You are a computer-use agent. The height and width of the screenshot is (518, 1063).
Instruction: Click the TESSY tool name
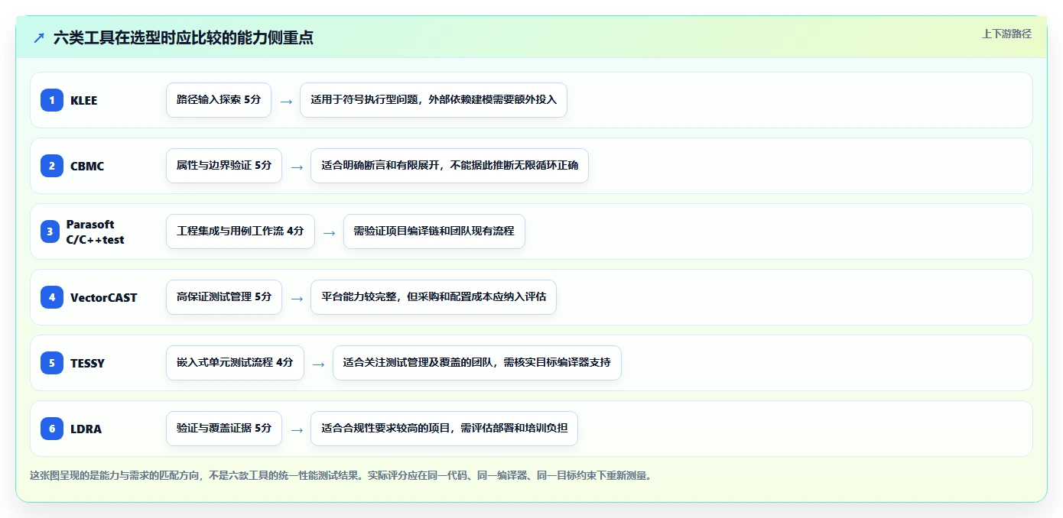(x=87, y=363)
